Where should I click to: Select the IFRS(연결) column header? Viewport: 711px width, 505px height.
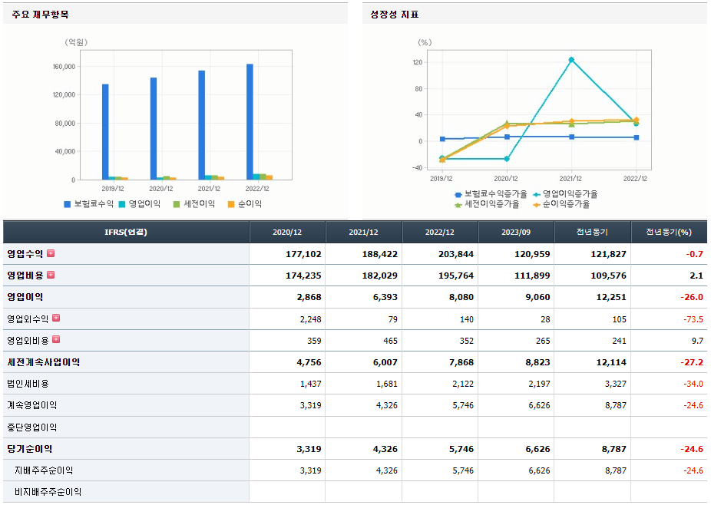[x=126, y=232]
